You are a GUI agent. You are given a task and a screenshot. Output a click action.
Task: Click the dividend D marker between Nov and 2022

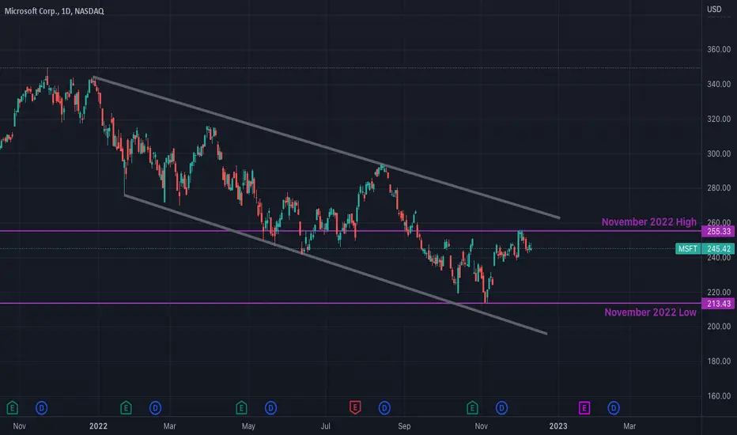[x=41, y=408]
